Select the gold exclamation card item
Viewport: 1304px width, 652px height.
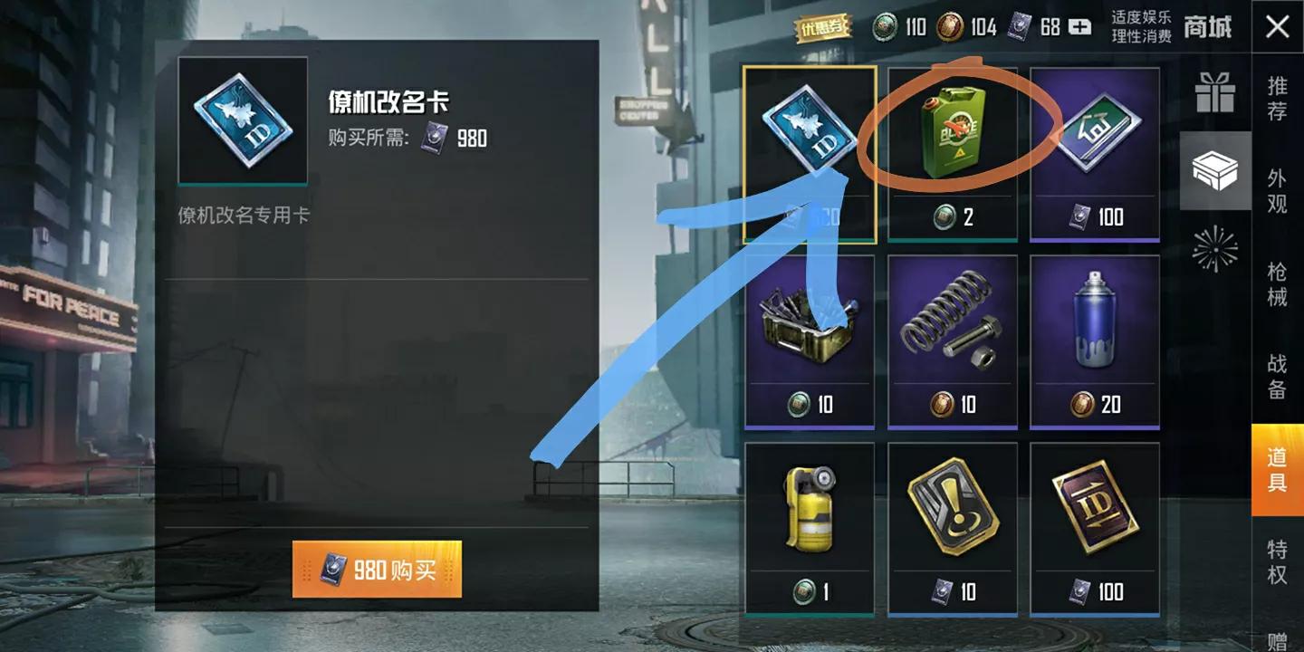tap(953, 530)
